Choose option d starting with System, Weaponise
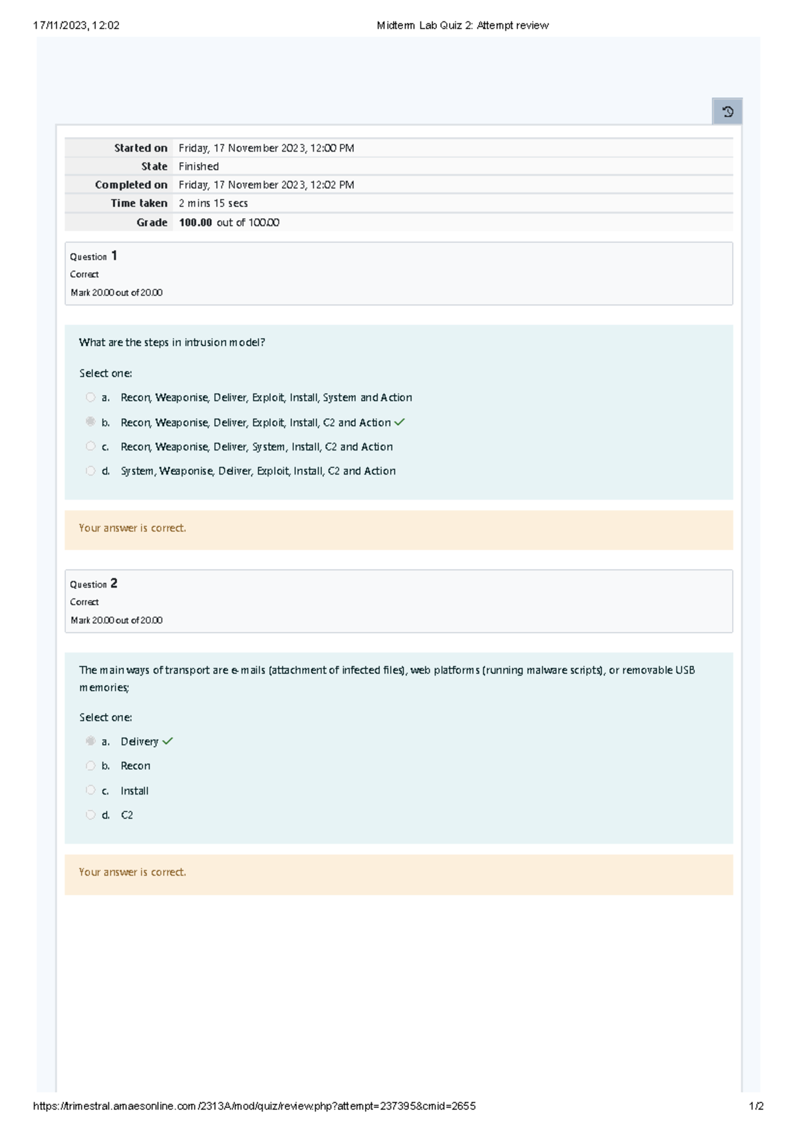The width and height of the screenshot is (798, 1130). point(90,471)
